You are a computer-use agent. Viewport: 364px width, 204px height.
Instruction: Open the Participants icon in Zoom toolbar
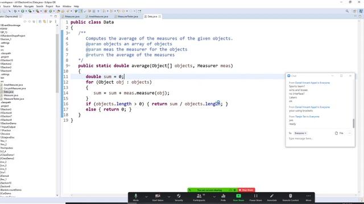point(199,196)
